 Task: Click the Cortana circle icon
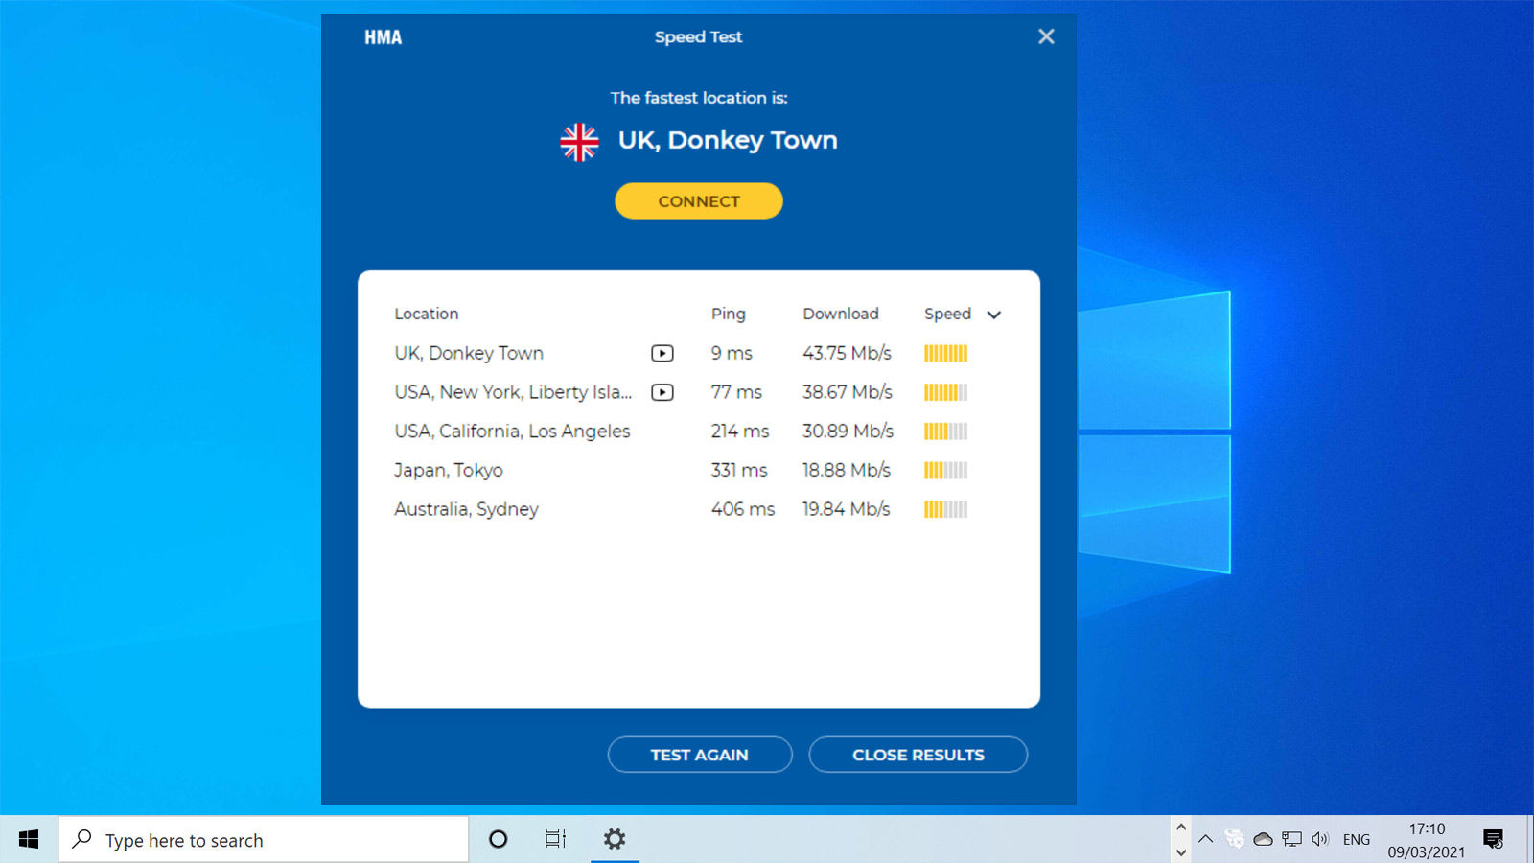click(x=498, y=839)
